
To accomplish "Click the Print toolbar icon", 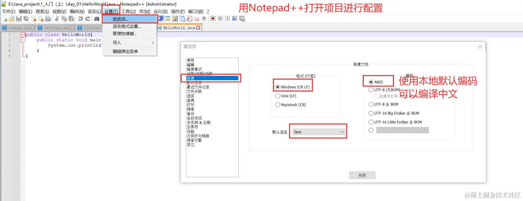I will pos(48,19).
